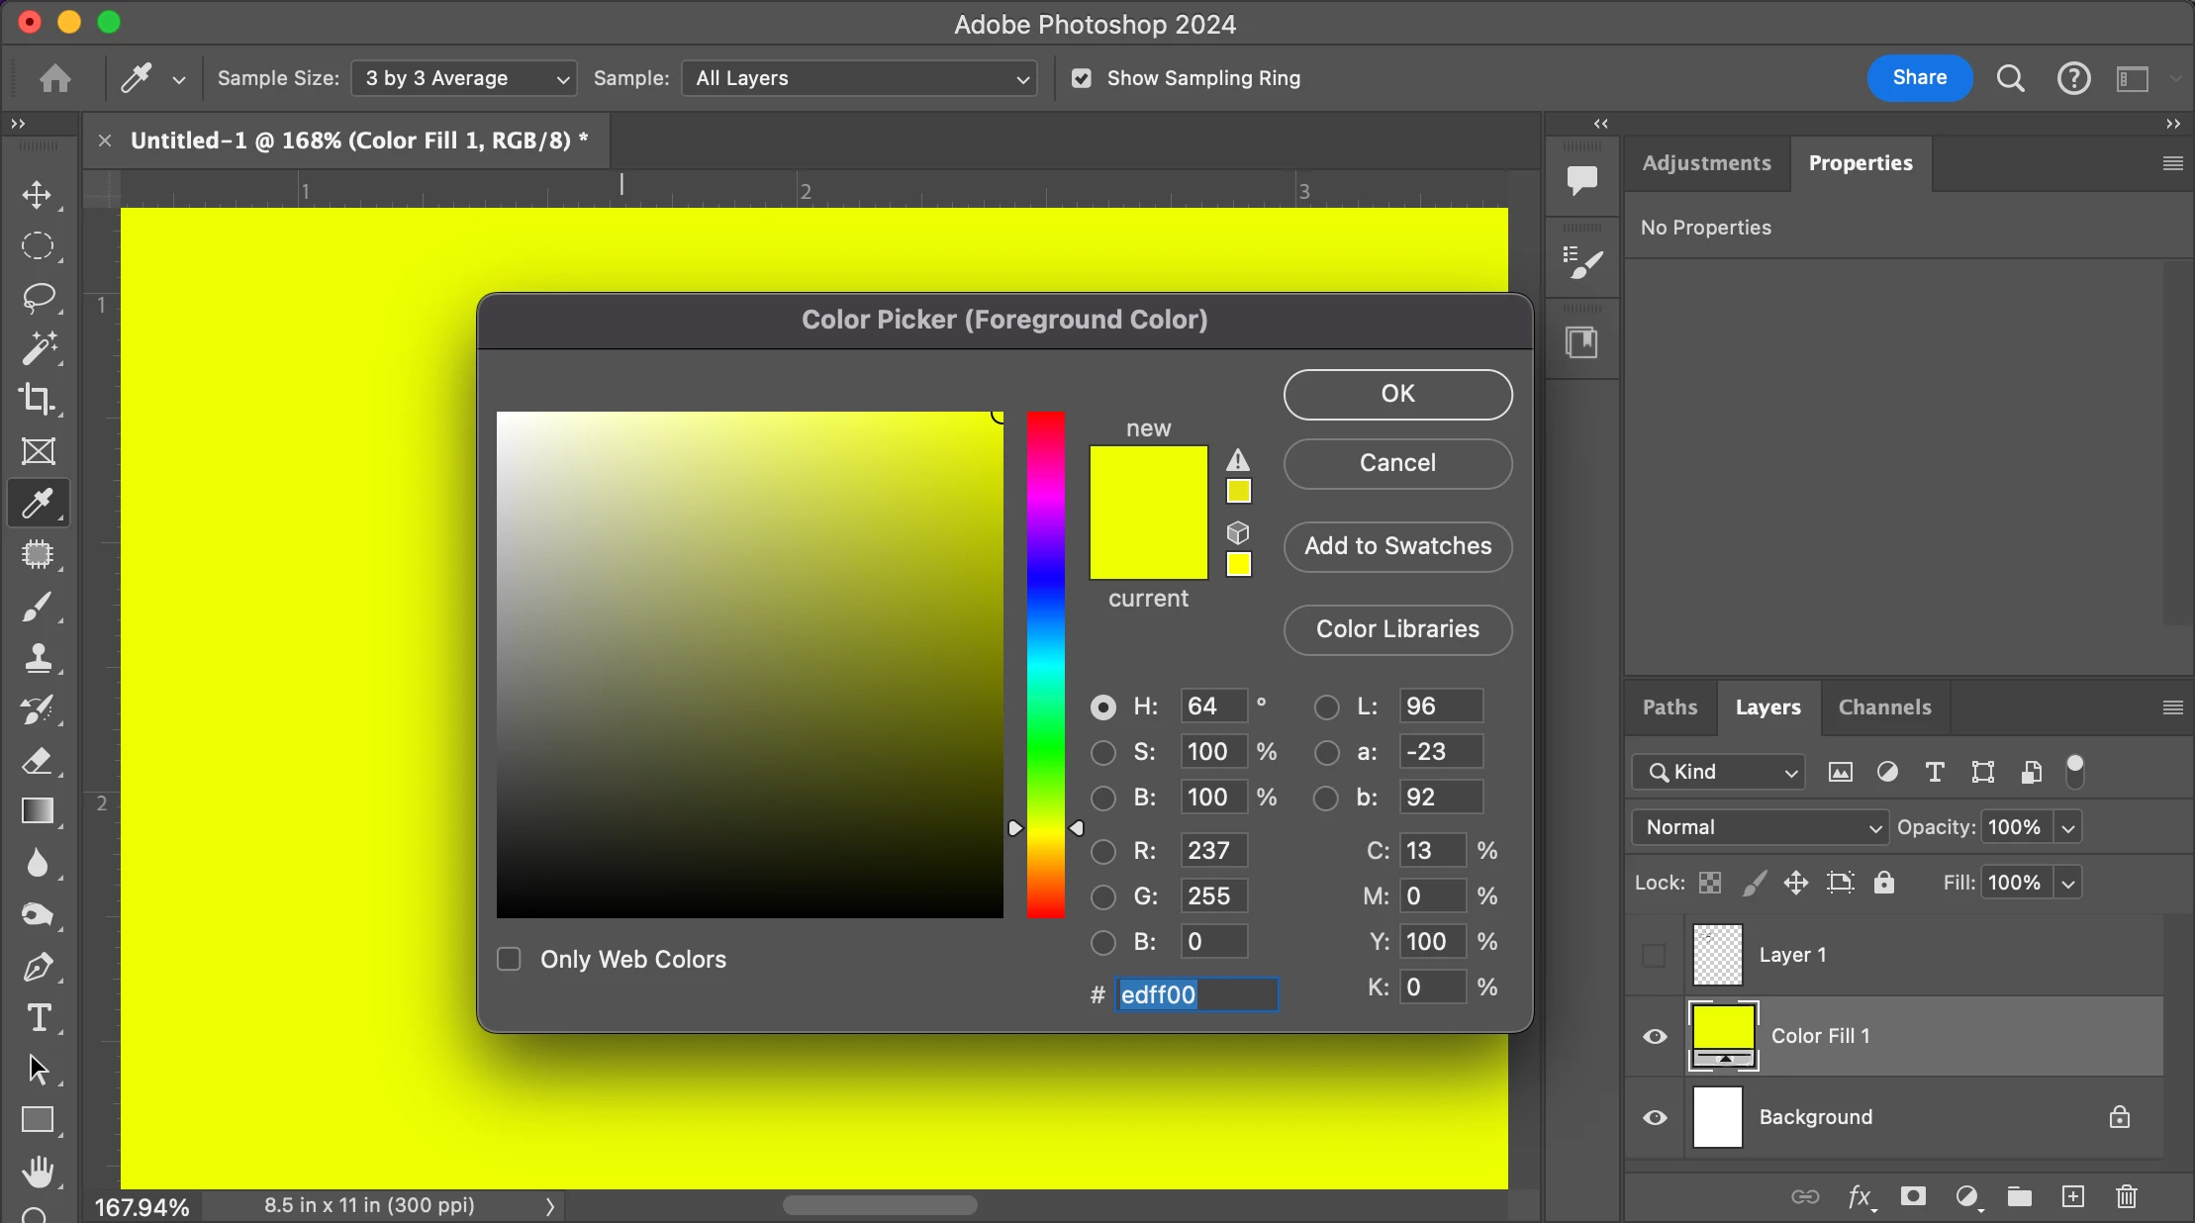This screenshot has width=2195, height=1223.
Task: Click the add layer mask icon
Action: pyautogui.click(x=1913, y=1197)
